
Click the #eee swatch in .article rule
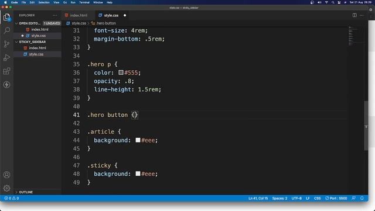click(138, 140)
